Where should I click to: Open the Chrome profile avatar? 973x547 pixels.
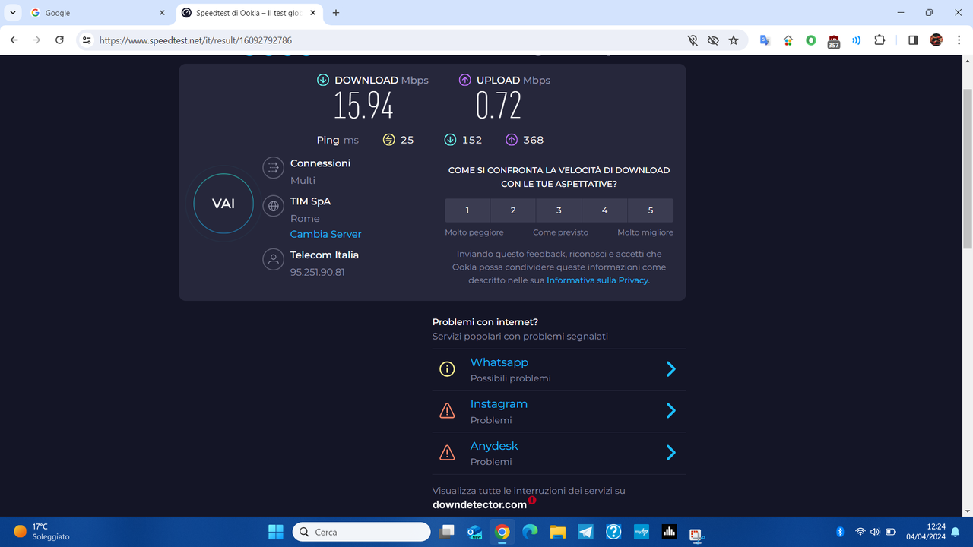pos(936,40)
